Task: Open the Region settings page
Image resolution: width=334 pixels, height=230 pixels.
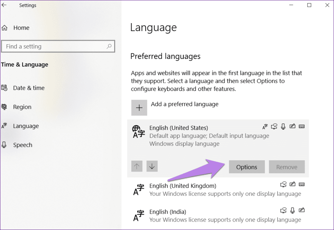Action: [22, 107]
